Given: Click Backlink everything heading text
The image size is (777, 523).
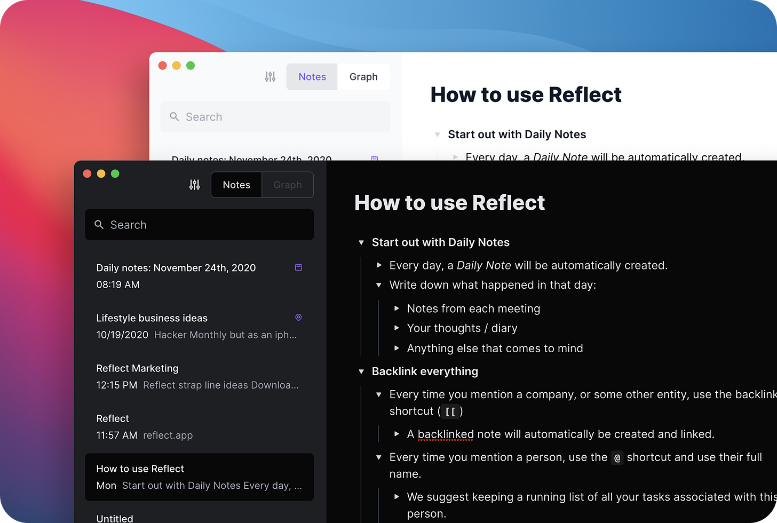Looking at the screenshot, I should (425, 371).
